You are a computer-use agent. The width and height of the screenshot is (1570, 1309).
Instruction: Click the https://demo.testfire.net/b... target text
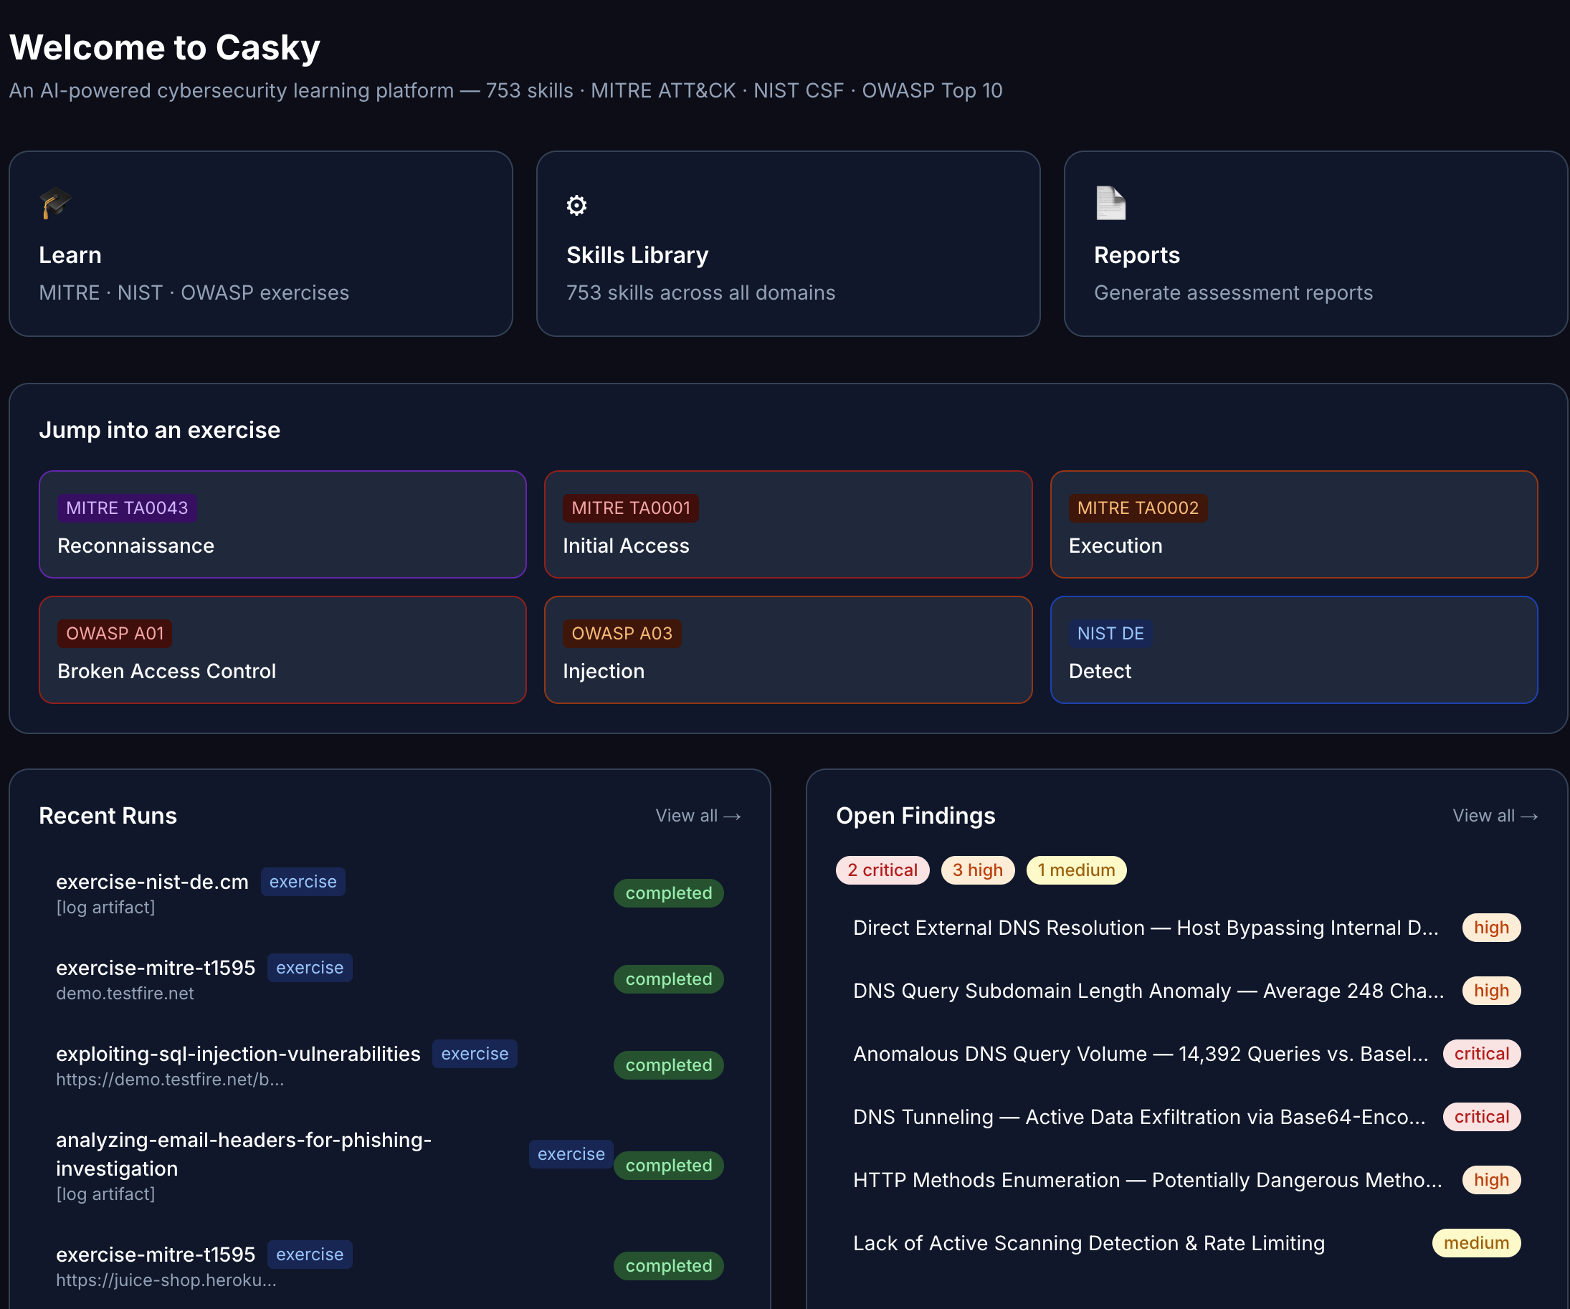click(x=170, y=1080)
